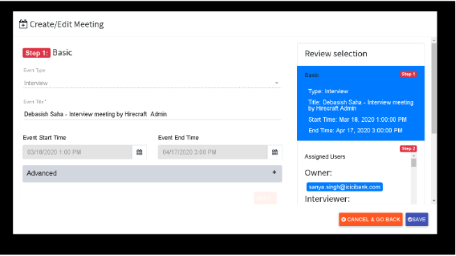Click the Event Title input field

[153, 114]
